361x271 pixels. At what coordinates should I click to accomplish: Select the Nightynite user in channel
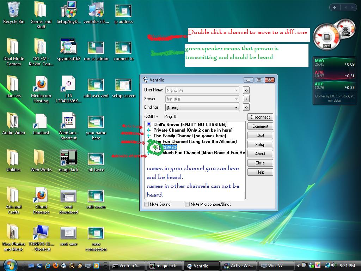point(169,147)
